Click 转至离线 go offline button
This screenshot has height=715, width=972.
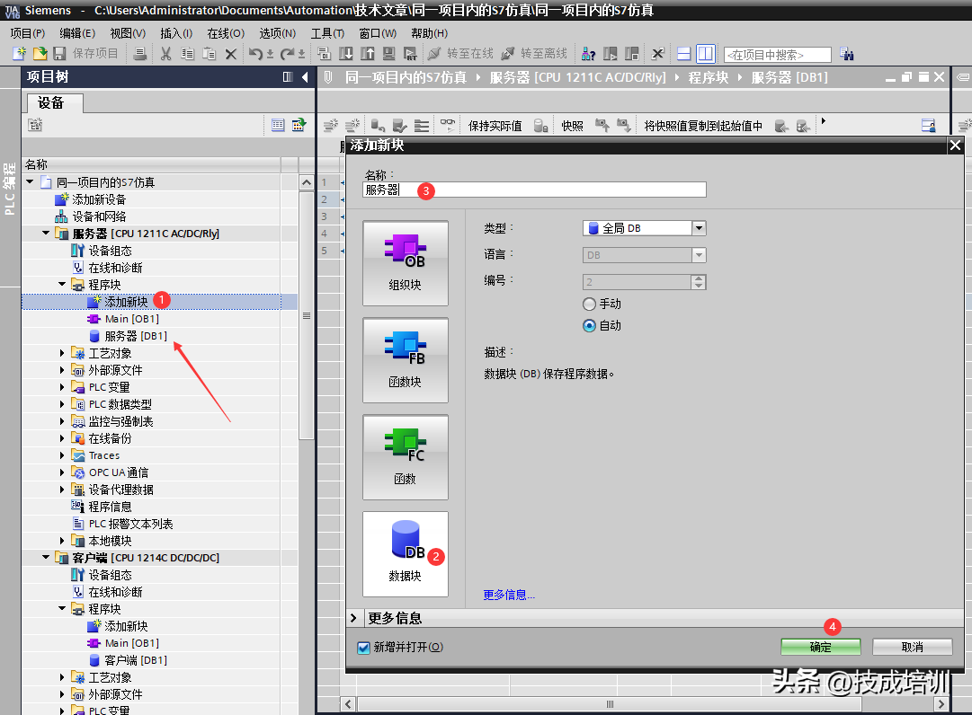coord(534,54)
